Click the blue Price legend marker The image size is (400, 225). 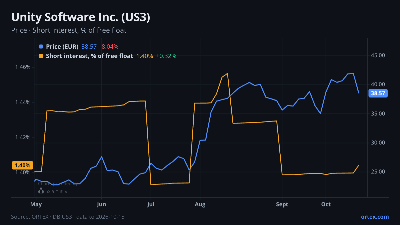pos(41,47)
